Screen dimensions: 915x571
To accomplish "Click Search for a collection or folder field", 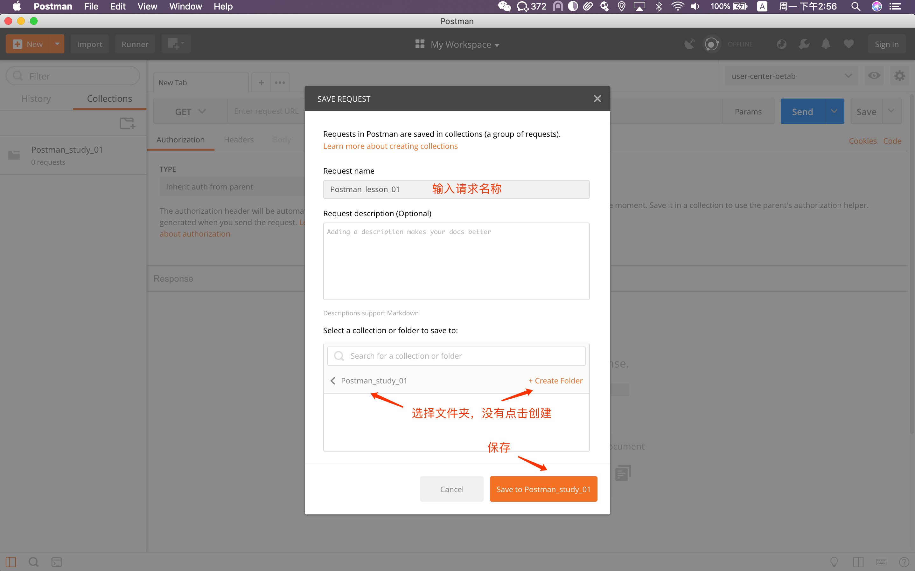I will [456, 356].
